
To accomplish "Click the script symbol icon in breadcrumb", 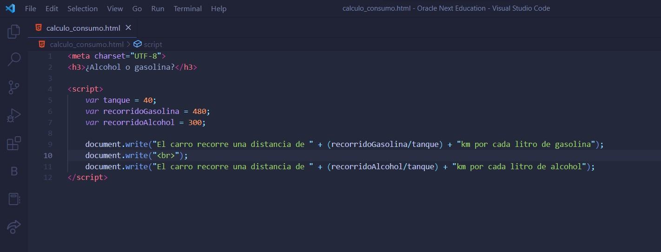I will point(137,44).
